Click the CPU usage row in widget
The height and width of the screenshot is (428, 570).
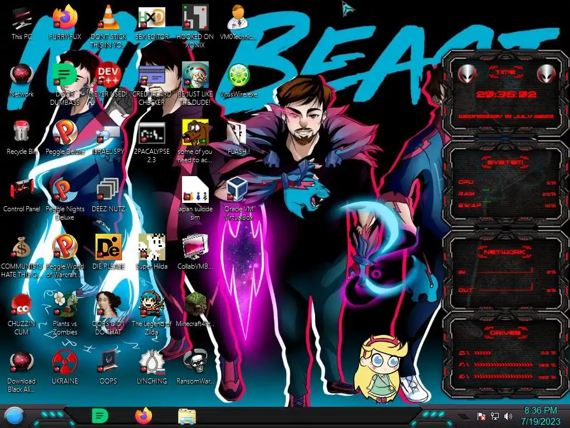[x=507, y=182]
